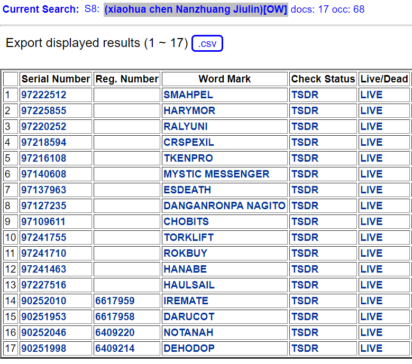
Task: Open registration number 6617958
Action: [115, 316]
